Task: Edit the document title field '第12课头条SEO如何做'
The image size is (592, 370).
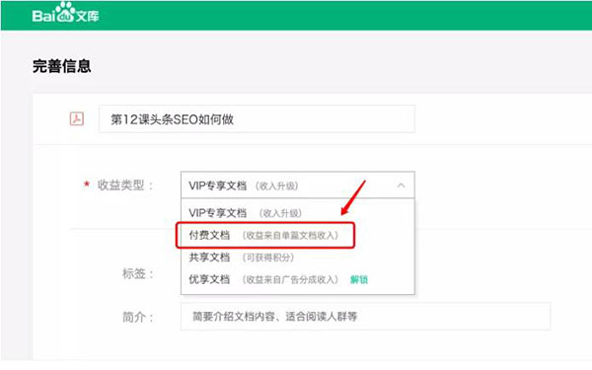Action: 257,119
